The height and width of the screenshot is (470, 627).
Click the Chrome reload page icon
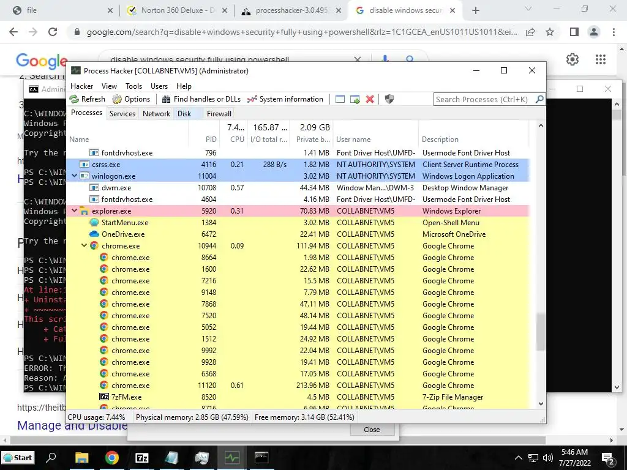coord(53,32)
